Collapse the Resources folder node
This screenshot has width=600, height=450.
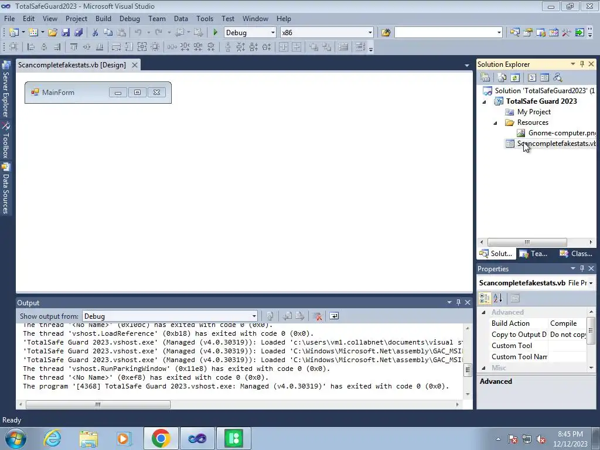pos(495,123)
